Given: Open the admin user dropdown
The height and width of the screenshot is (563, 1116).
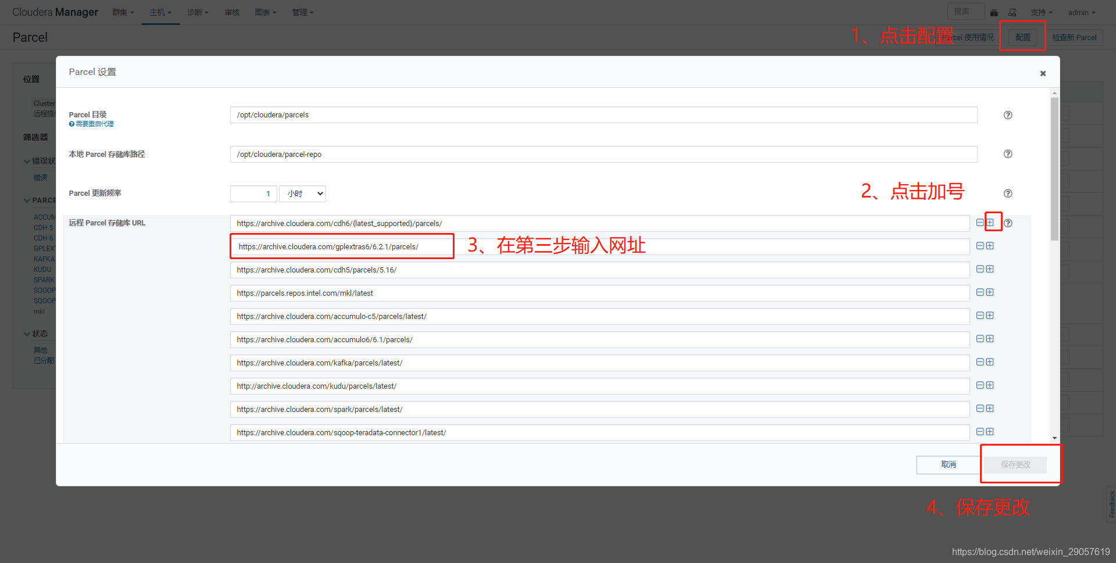Looking at the screenshot, I should [1082, 12].
